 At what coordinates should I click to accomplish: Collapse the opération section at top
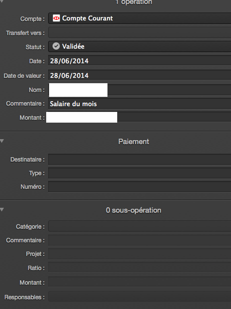(1, 1)
